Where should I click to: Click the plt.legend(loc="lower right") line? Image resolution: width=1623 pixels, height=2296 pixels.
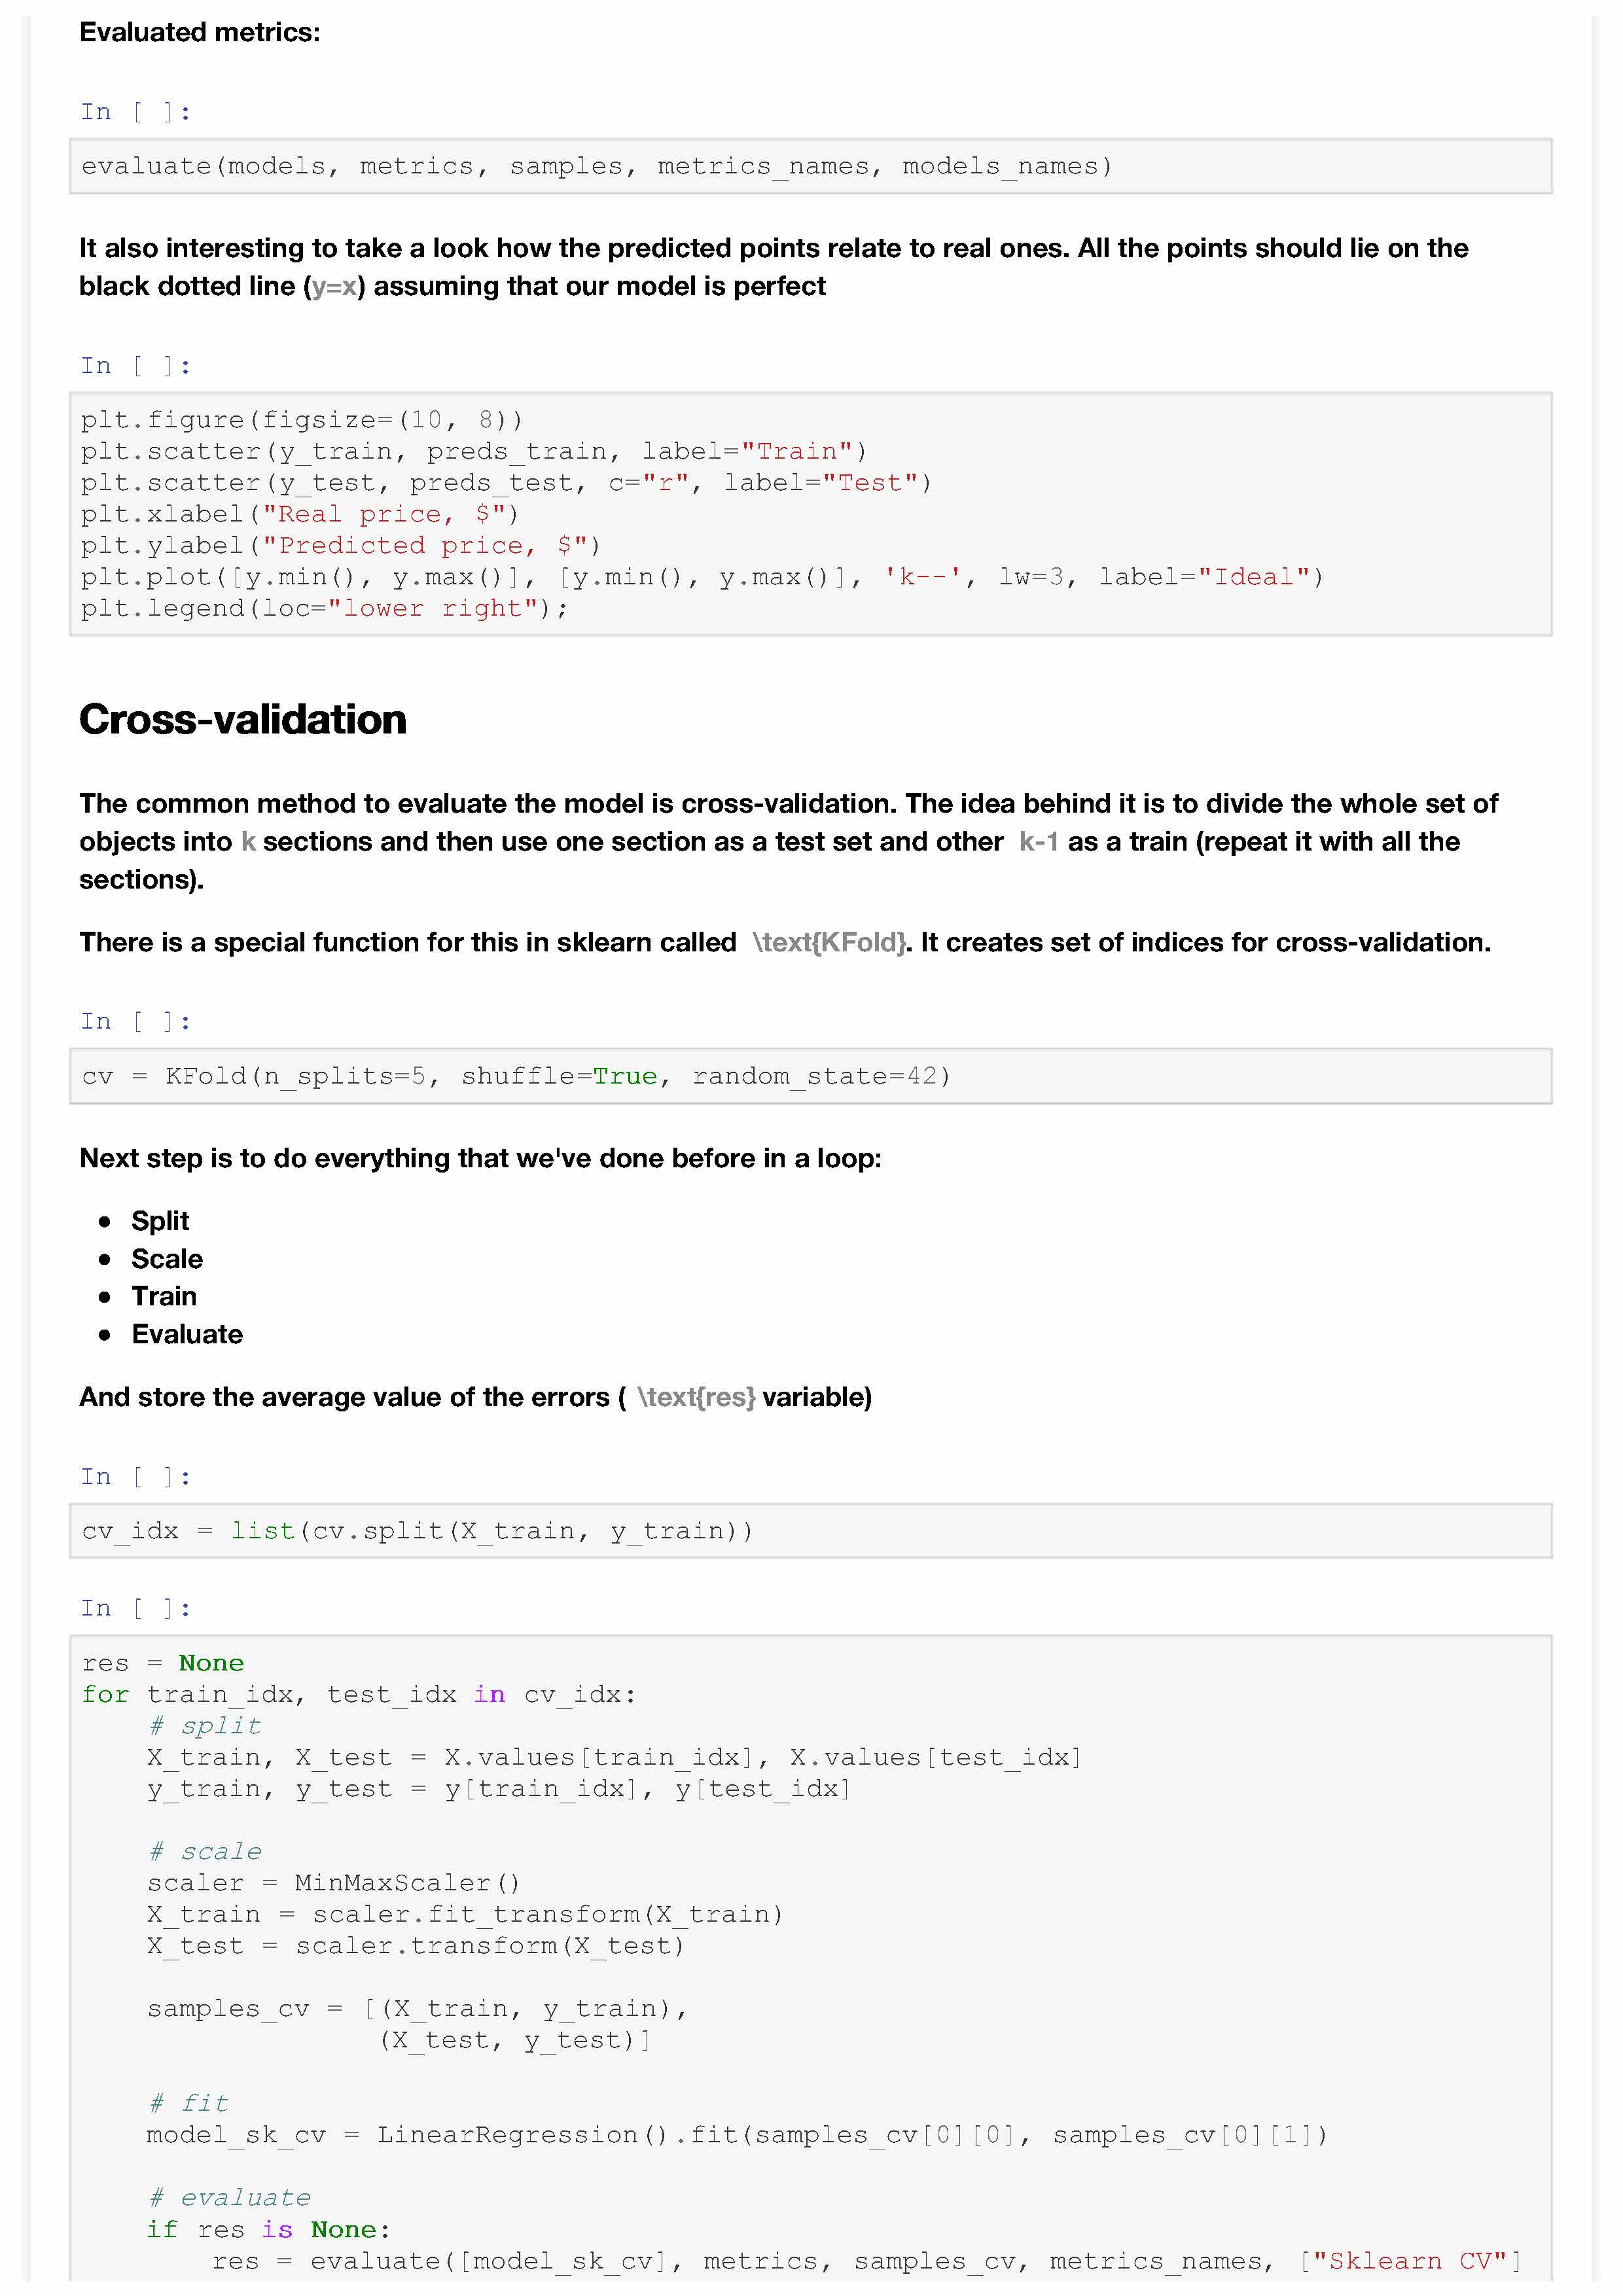pos(324,609)
